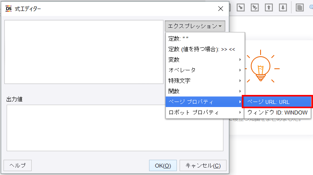Choose 定数 (値を持つ場合): >> << entry
The width and height of the screenshot is (313, 175).
click(x=205, y=49)
